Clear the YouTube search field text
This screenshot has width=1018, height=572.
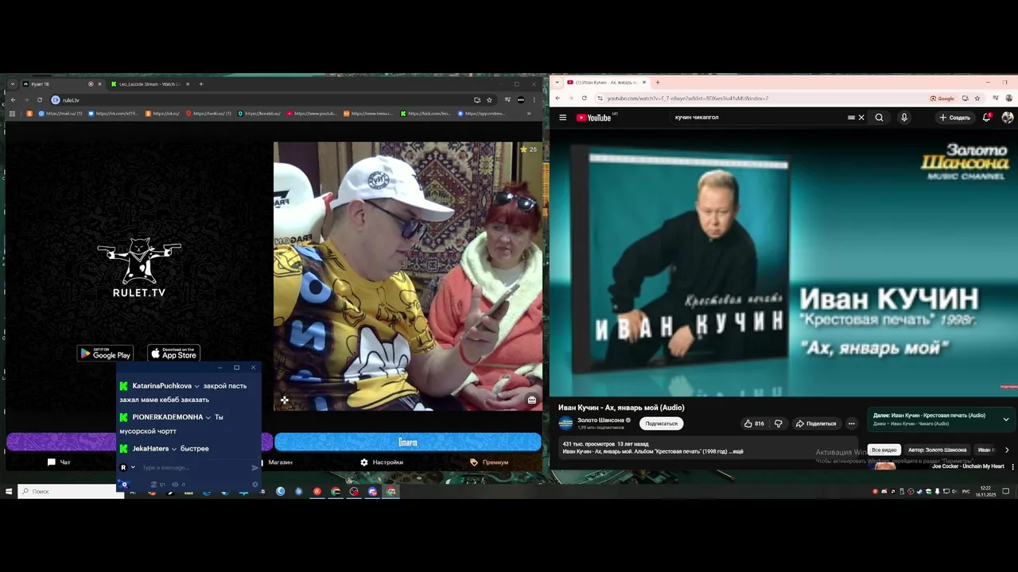coord(861,118)
